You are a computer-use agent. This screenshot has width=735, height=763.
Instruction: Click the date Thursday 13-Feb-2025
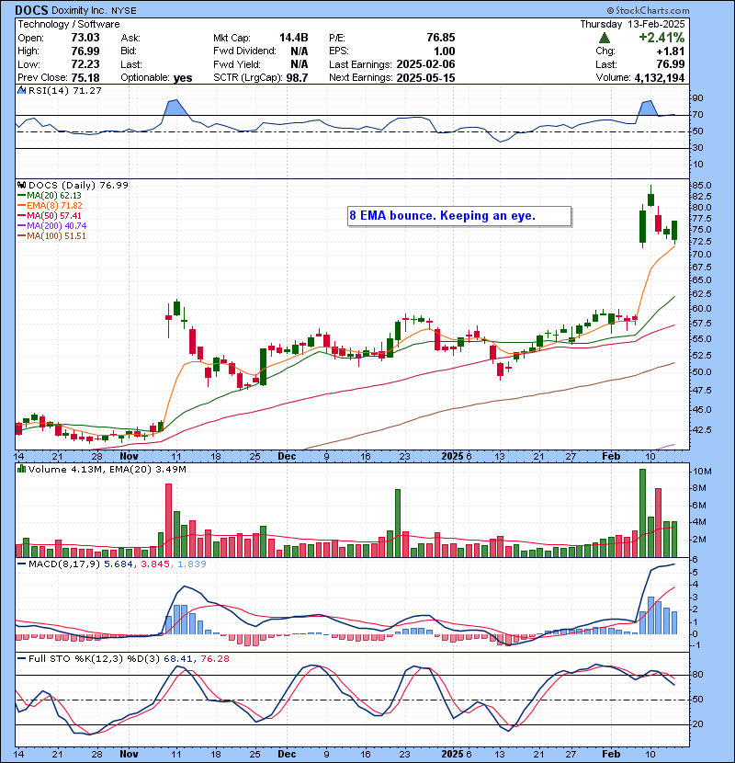pos(632,24)
